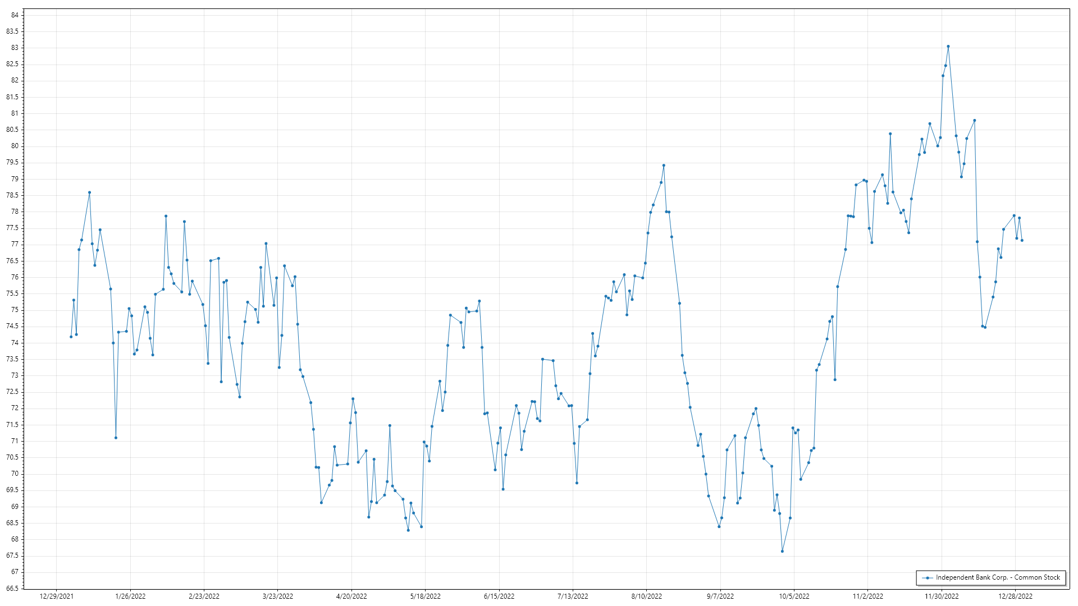Image resolution: width=1078 pixels, height=606 pixels.
Task: Click the 80 y-axis tick label
Action: pyautogui.click(x=15, y=146)
